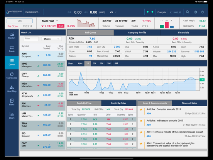Switch to Depth By Price tab
Image resolution: width=213 pixels, height=160 pixels.
(x=84, y=103)
